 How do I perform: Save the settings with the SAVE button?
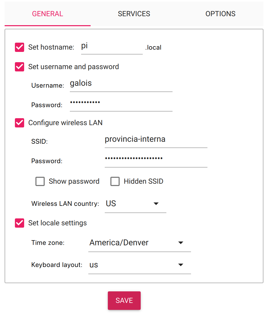124,301
